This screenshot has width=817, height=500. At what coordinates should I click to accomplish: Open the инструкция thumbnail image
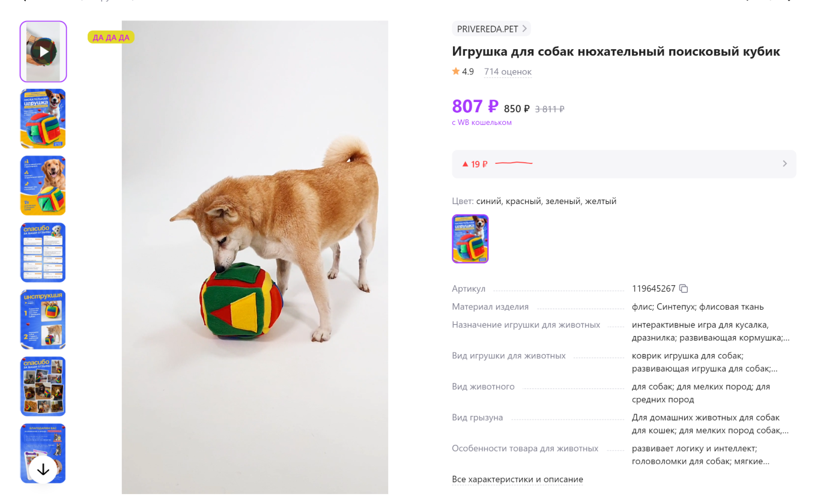(43, 319)
